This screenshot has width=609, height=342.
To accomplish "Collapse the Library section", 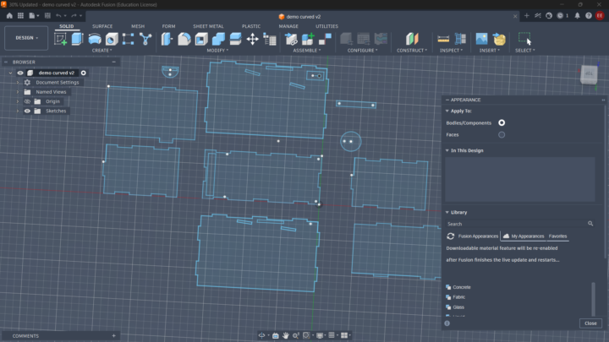I will click(x=447, y=213).
